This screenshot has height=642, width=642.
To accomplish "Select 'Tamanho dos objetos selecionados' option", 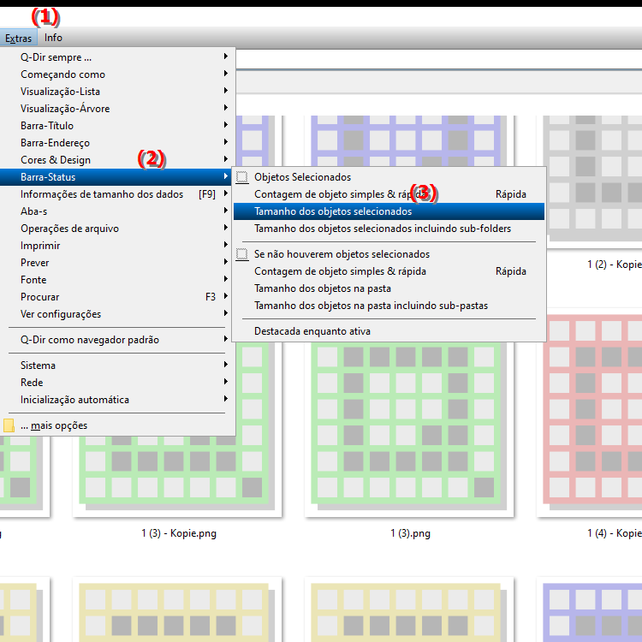I will point(333,211).
